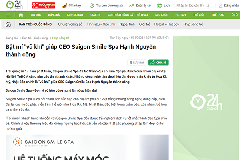Open the Ô TÔ menu
Screen dimensions: 240x160
point(234,15)
